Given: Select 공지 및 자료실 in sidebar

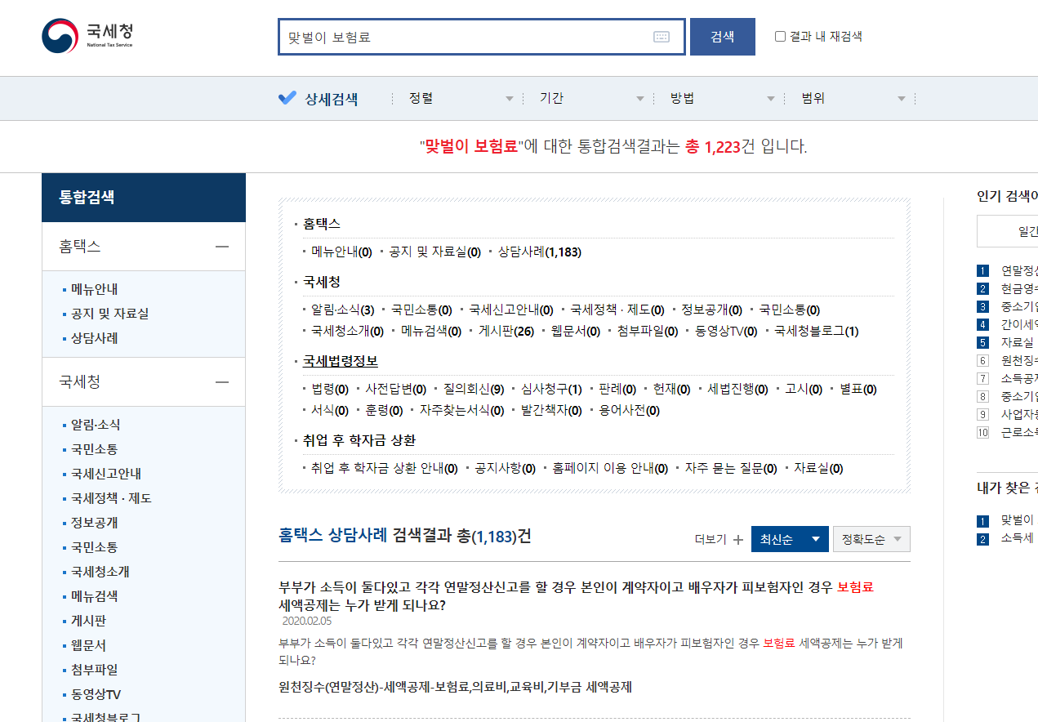Looking at the screenshot, I should pyautogui.click(x=109, y=314).
